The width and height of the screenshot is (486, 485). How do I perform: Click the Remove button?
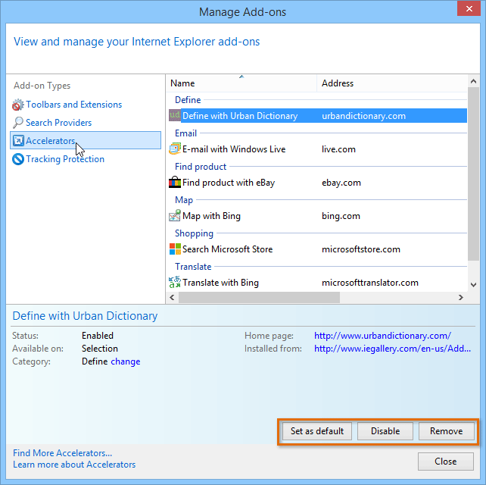click(447, 431)
